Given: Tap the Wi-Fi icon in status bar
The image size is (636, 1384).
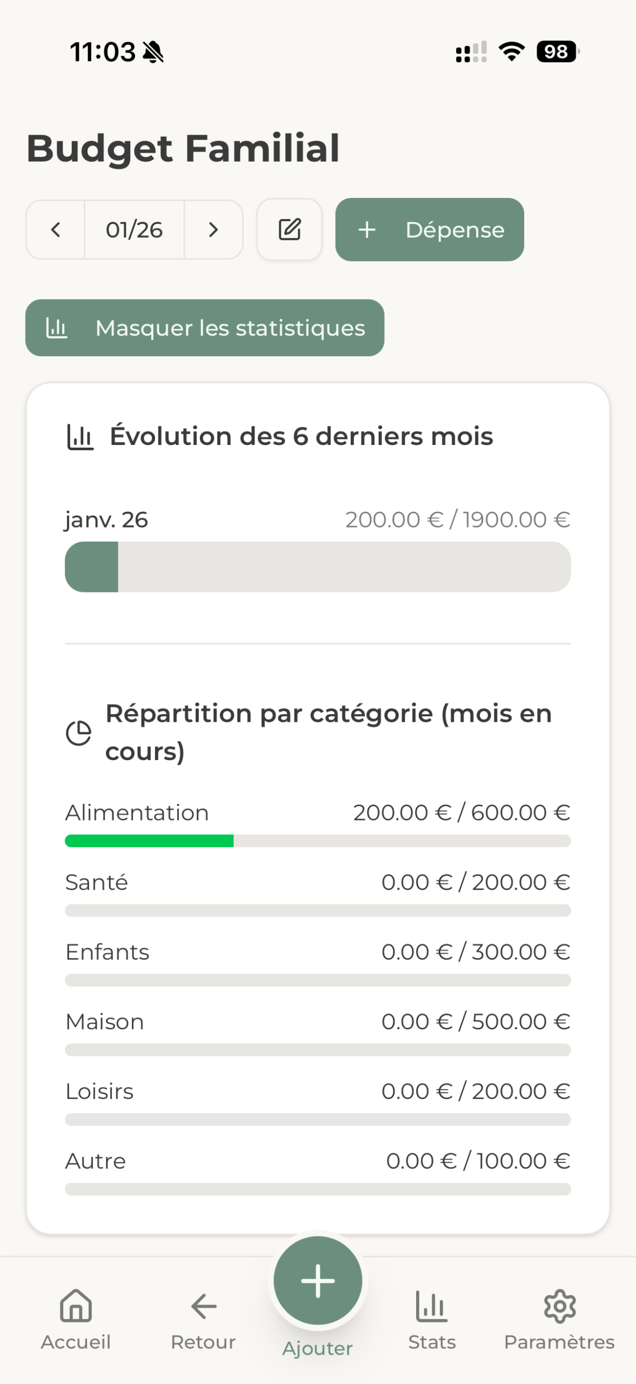Looking at the screenshot, I should coord(511,52).
